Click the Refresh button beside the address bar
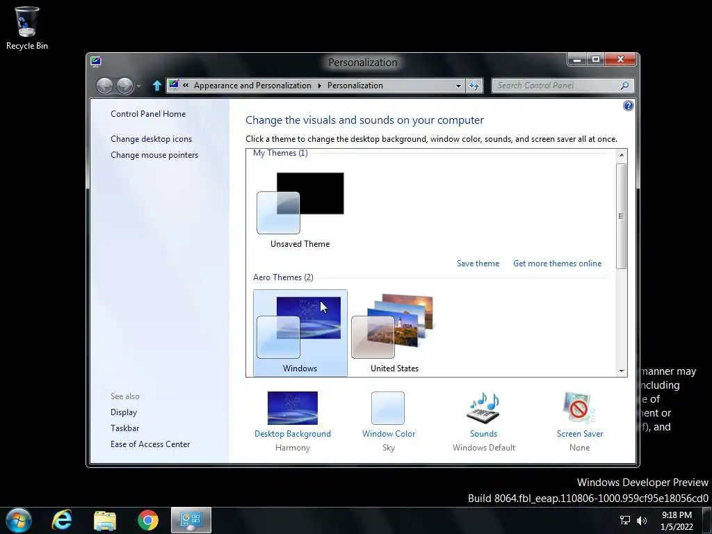This screenshot has height=534, width=712. [474, 86]
